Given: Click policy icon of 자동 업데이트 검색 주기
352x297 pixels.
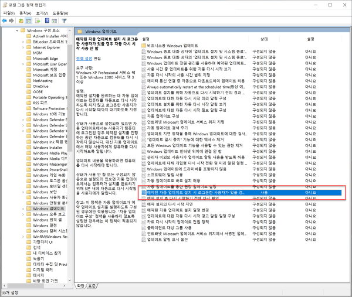Looking at the screenshot, I should click(144, 128).
